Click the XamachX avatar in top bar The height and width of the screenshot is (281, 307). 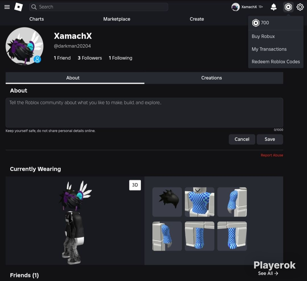pos(236,7)
